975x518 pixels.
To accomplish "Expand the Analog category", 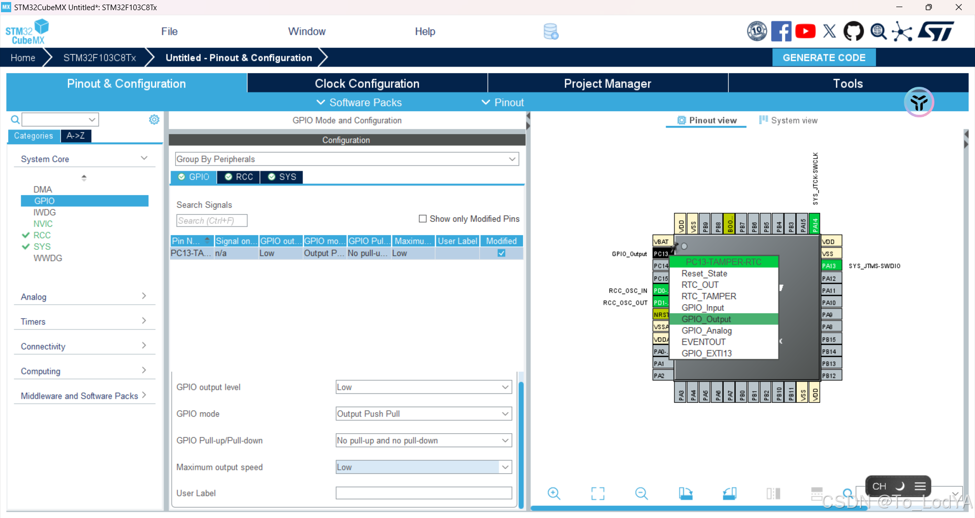I will 84,297.
